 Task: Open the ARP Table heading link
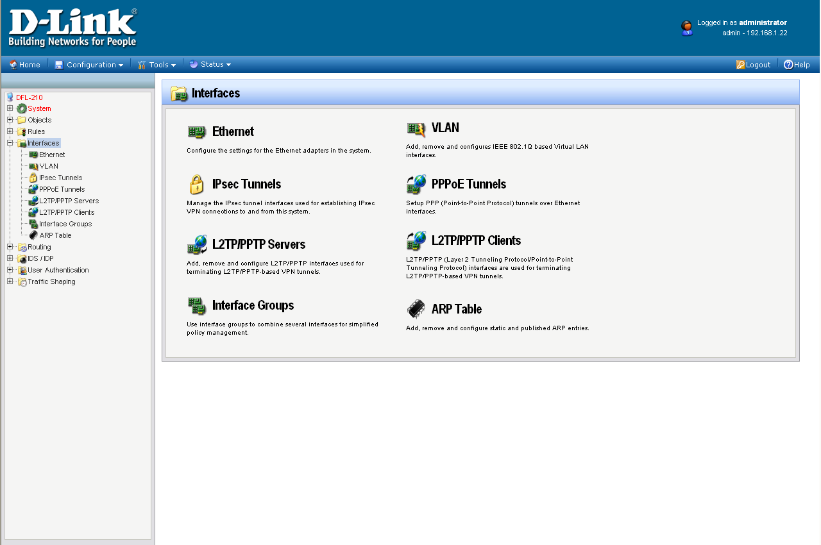(456, 309)
